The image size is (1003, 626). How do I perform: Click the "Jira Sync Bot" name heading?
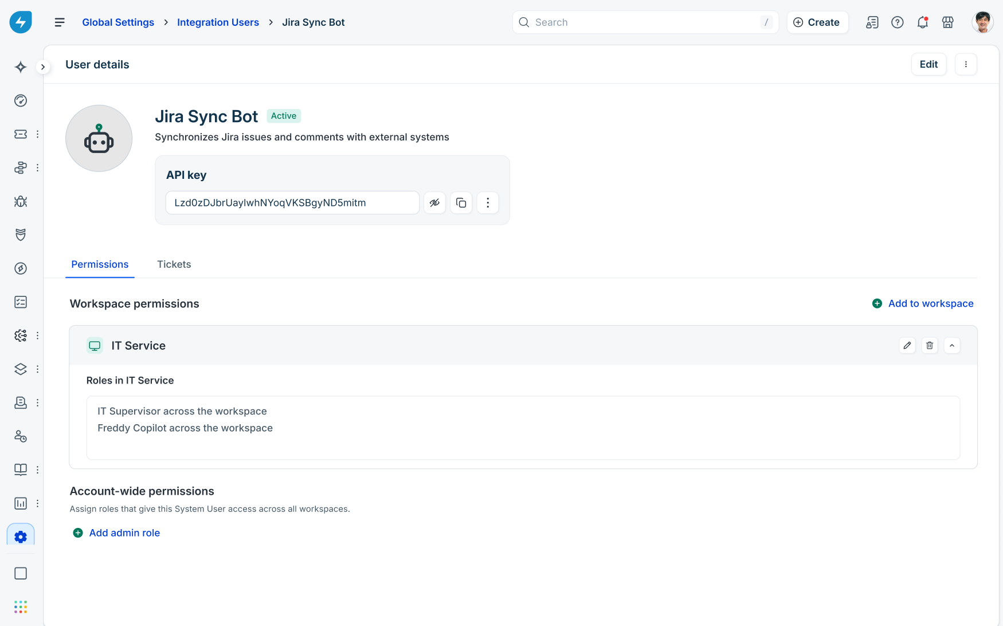(206, 116)
